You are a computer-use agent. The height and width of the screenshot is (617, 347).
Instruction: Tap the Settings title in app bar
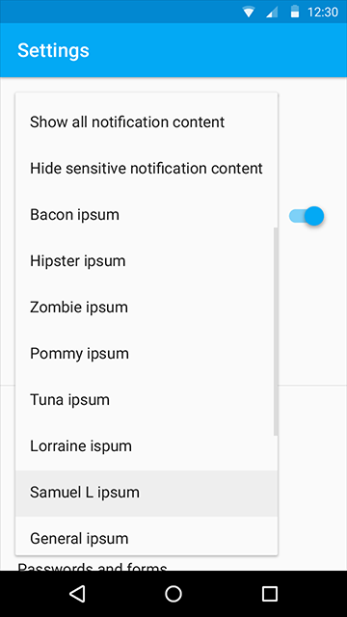click(54, 50)
